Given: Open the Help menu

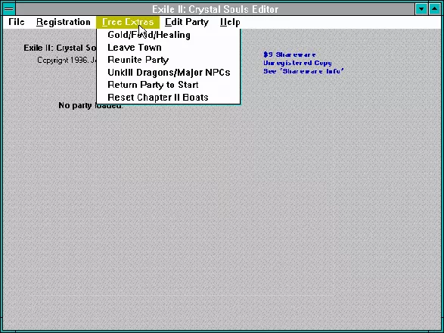Looking at the screenshot, I should point(230,22).
